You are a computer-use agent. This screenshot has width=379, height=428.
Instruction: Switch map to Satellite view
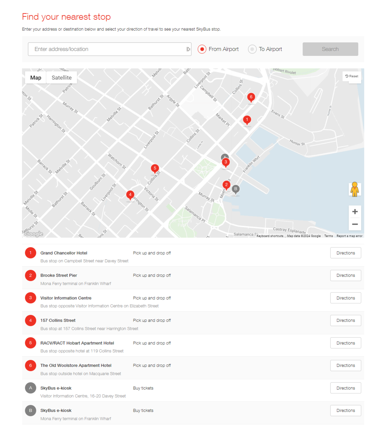pyautogui.click(x=62, y=77)
